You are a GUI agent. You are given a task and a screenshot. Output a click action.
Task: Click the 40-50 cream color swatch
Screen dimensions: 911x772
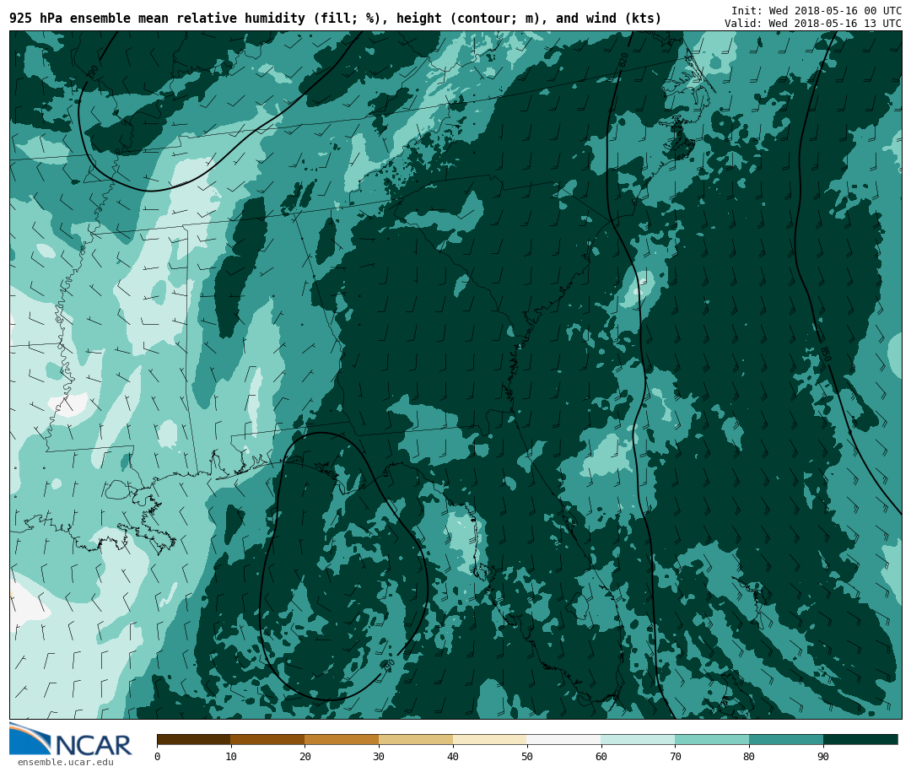490,739
